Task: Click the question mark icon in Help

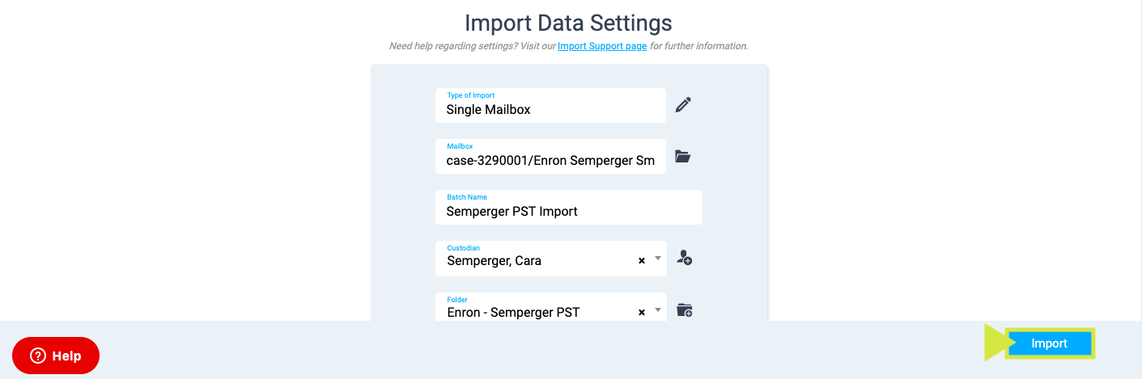Action: 38,356
